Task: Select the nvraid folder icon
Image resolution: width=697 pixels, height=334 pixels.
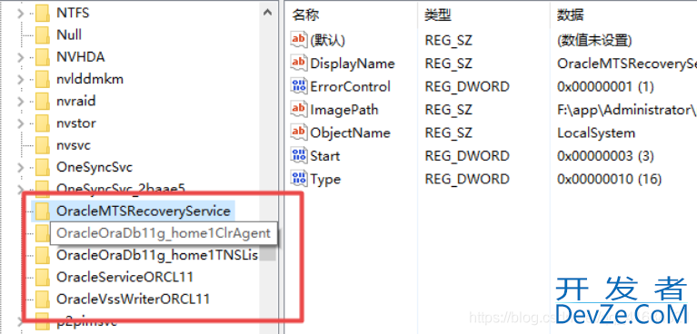Action: pos(43,101)
